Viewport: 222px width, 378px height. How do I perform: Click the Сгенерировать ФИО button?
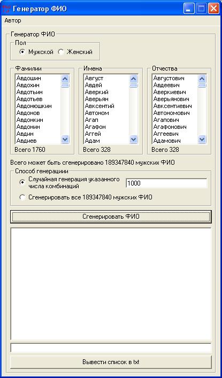[111, 217]
